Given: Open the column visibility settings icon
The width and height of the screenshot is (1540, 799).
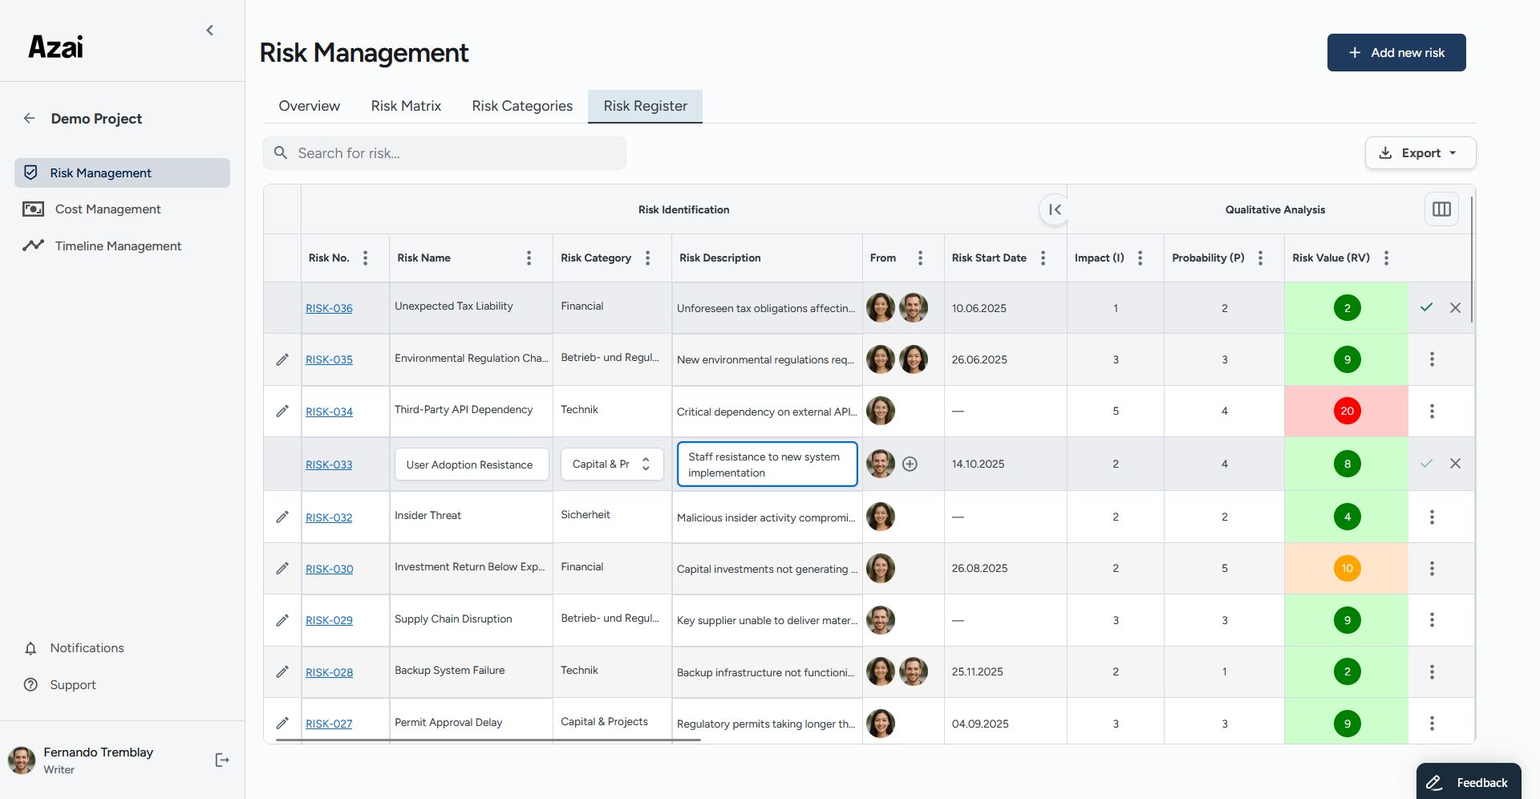Looking at the screenshot, I should (x=1441, y=209).
